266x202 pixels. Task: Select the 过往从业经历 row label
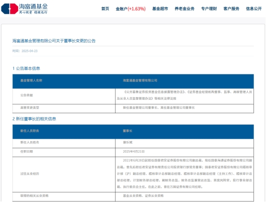click(x=30, y=174)
